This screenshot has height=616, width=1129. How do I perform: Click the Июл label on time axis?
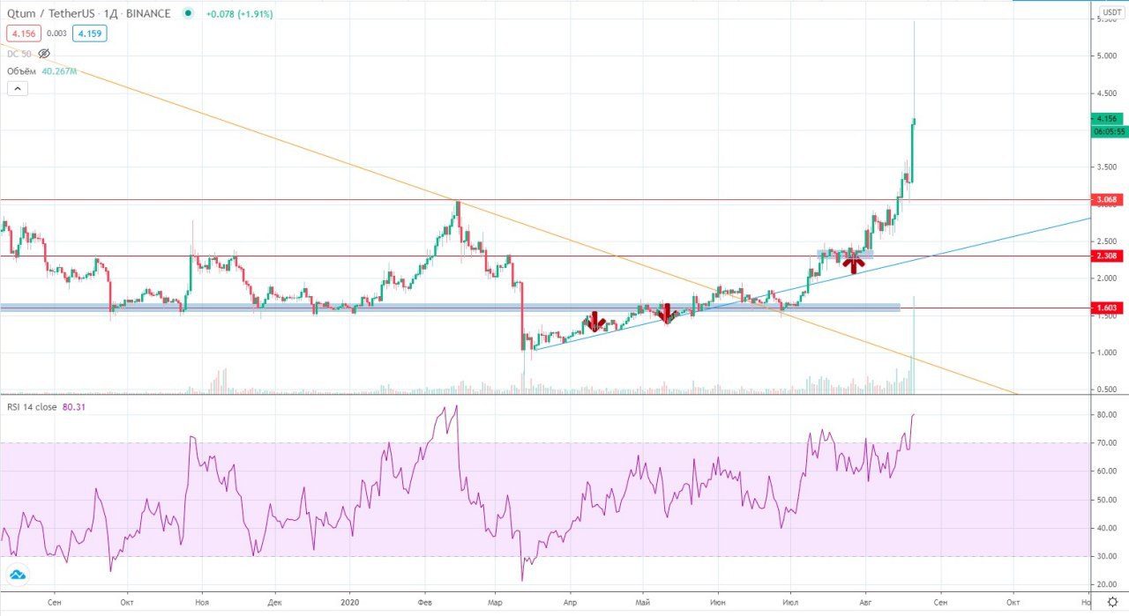[791, 602]
